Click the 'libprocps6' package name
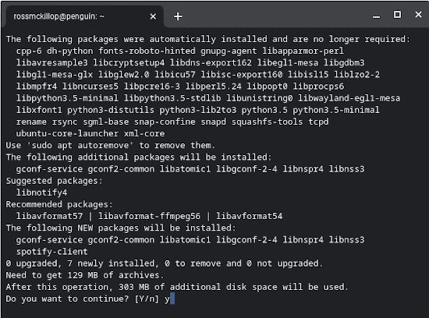Screen dimensions: 429x318 tap(318, 87)
